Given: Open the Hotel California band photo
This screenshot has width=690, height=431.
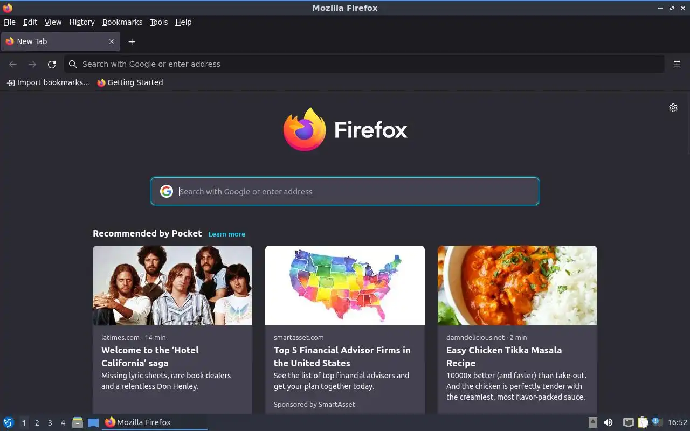Looking at the screenshot, I should click(x=172, y=286).
